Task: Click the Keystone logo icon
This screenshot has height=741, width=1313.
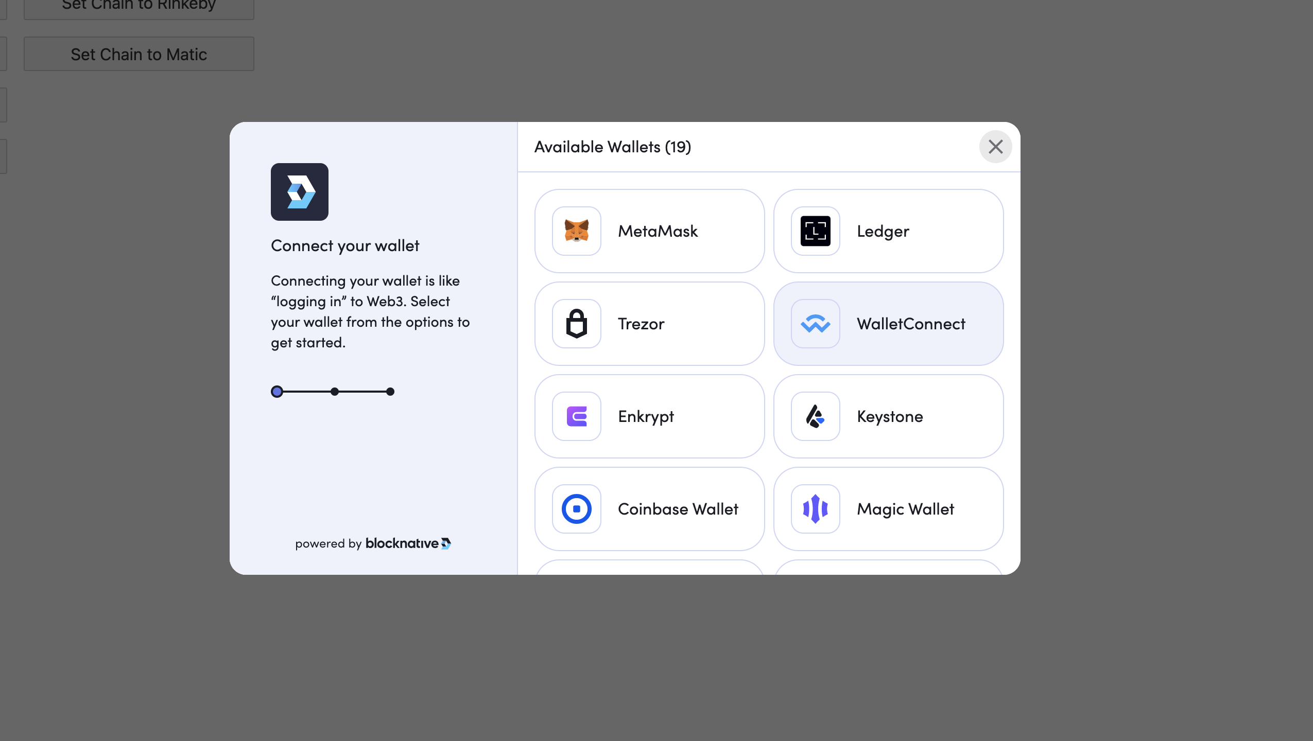Action: [815, 416]
